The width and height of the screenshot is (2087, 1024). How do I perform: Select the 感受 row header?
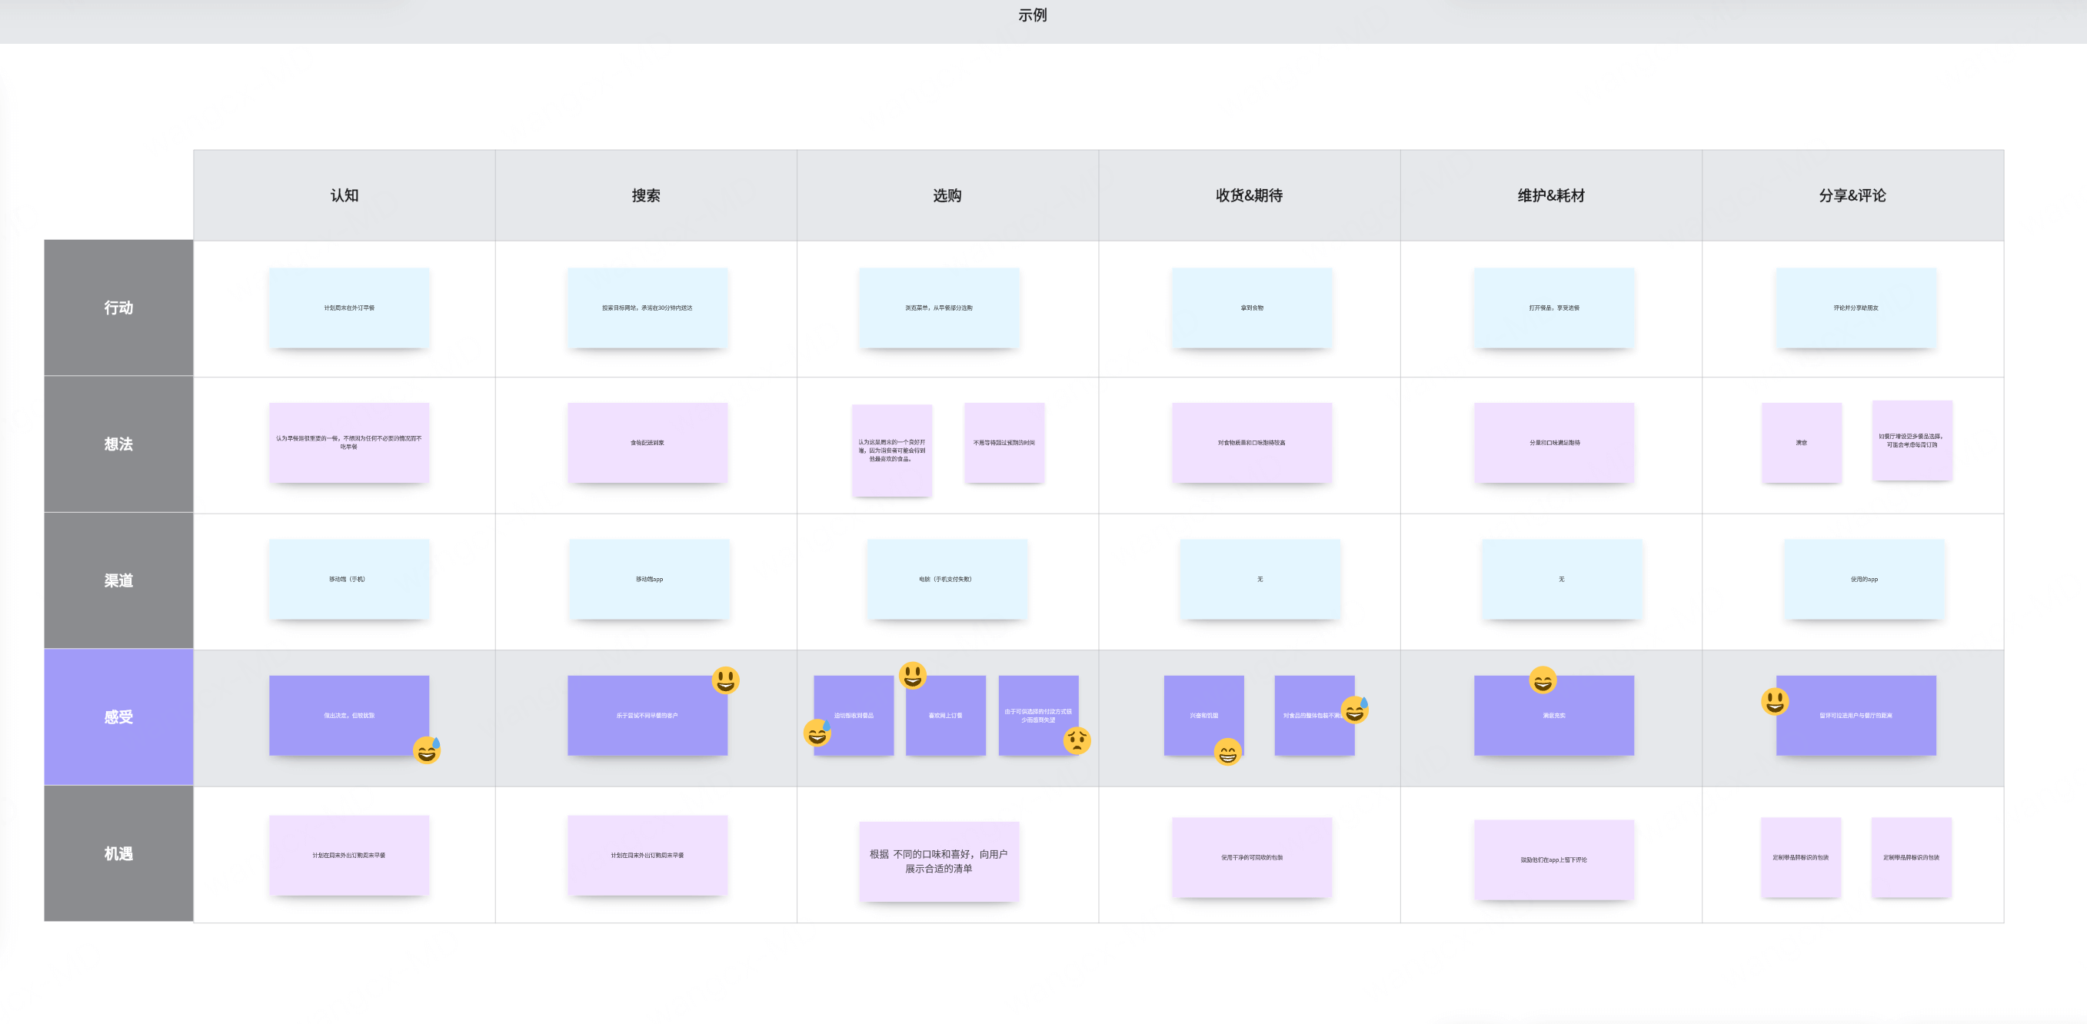point(118,717)
